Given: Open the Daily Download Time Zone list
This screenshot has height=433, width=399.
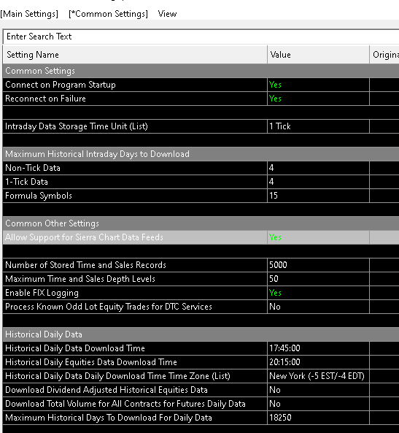Looking at the screenshot, I should [318, 376].
